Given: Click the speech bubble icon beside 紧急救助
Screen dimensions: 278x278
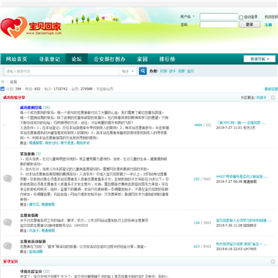Looking at the screenshot, I should [x=8, y=178].
